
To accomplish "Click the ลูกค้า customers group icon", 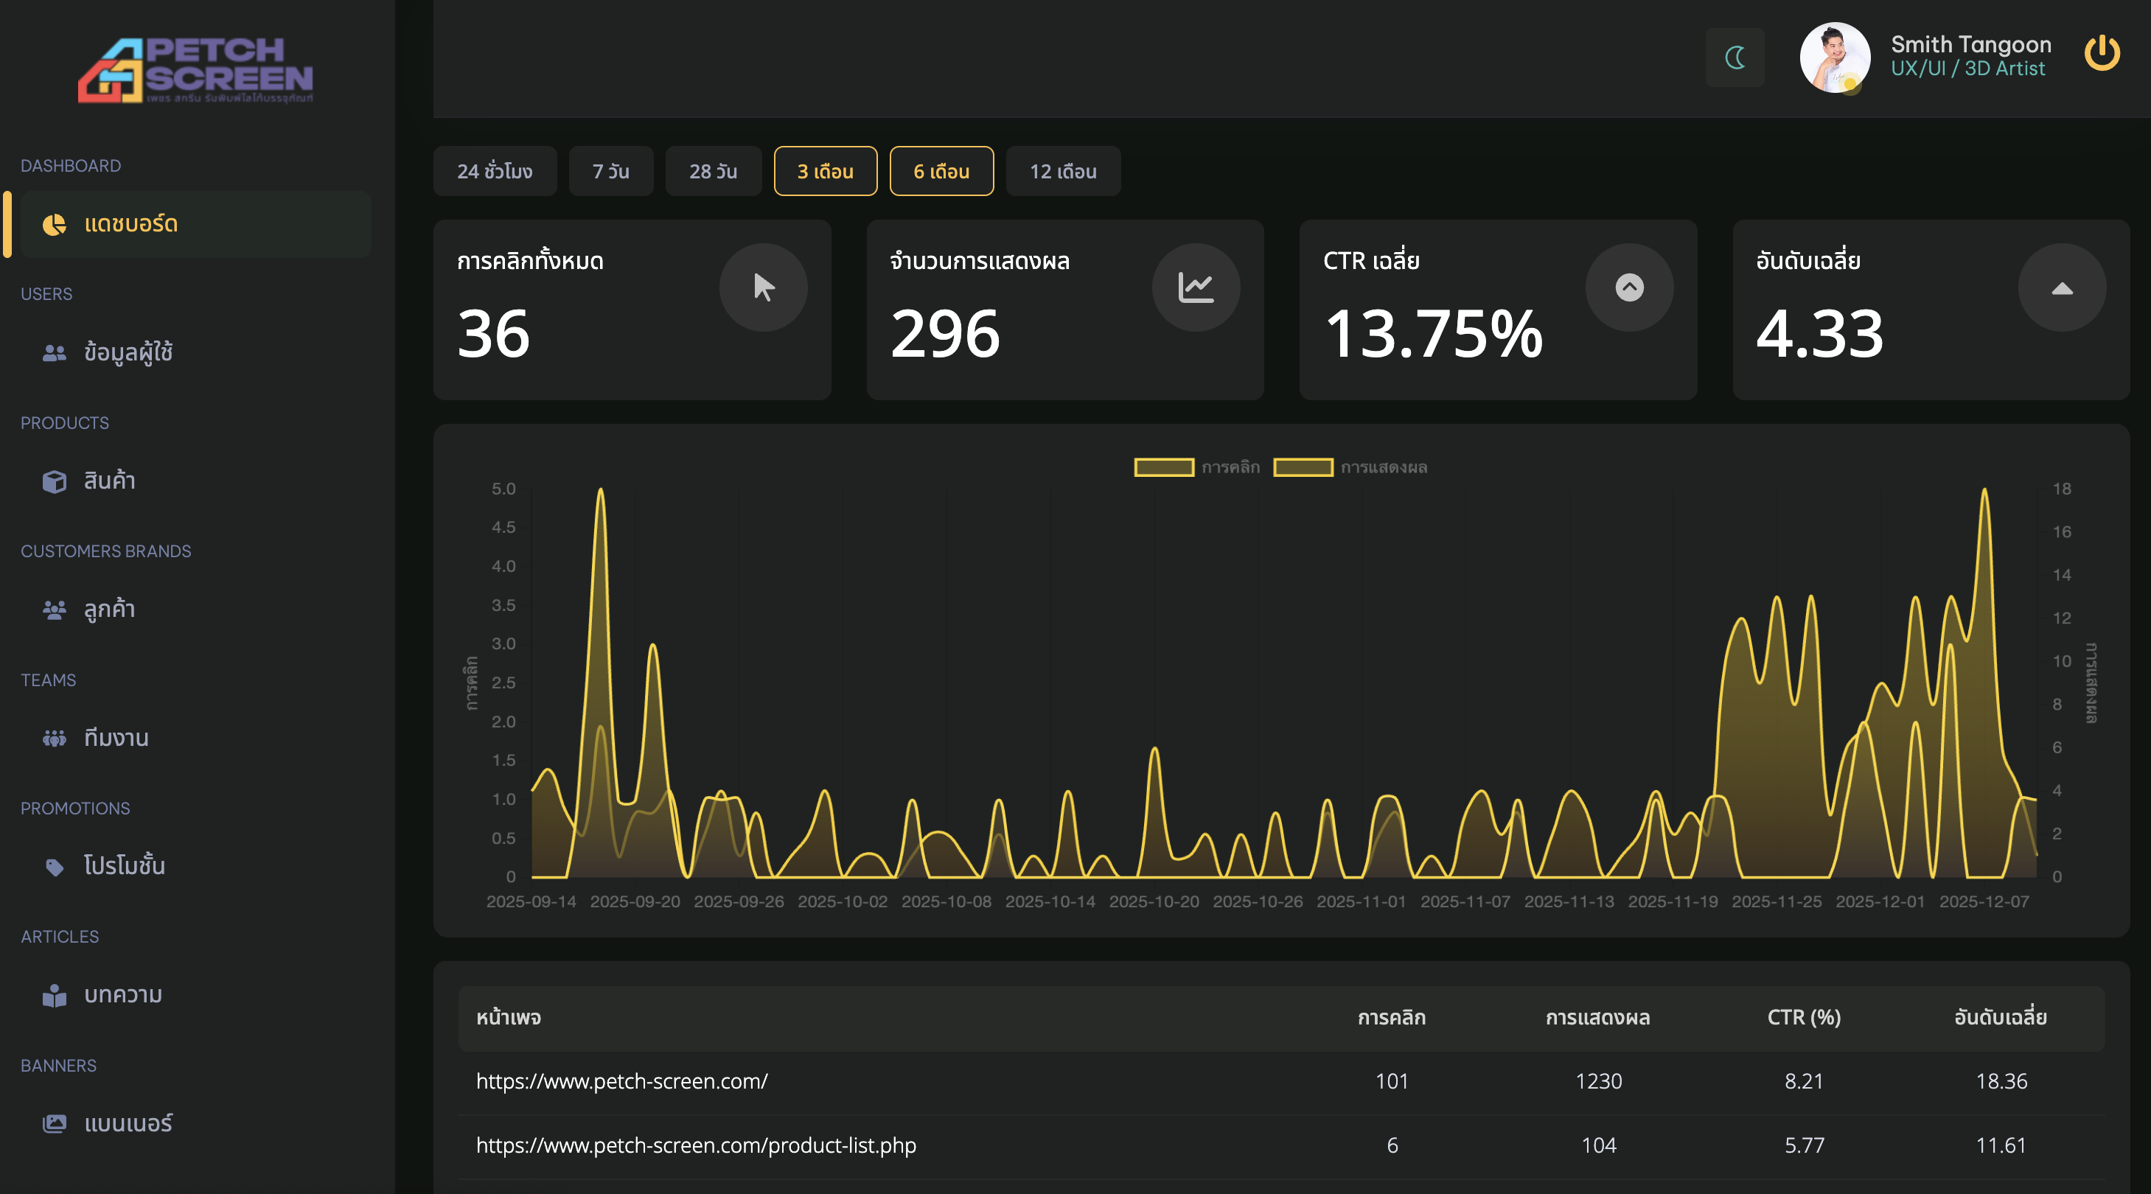I will pos(55,610).
